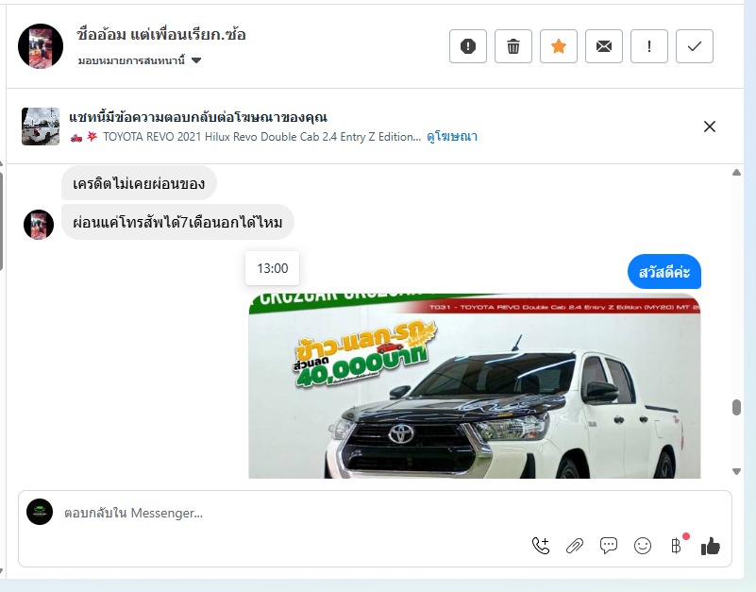Click the customer name in header
Image resolution: width=756 pixels, height=592 pixels.
point(161,35)
